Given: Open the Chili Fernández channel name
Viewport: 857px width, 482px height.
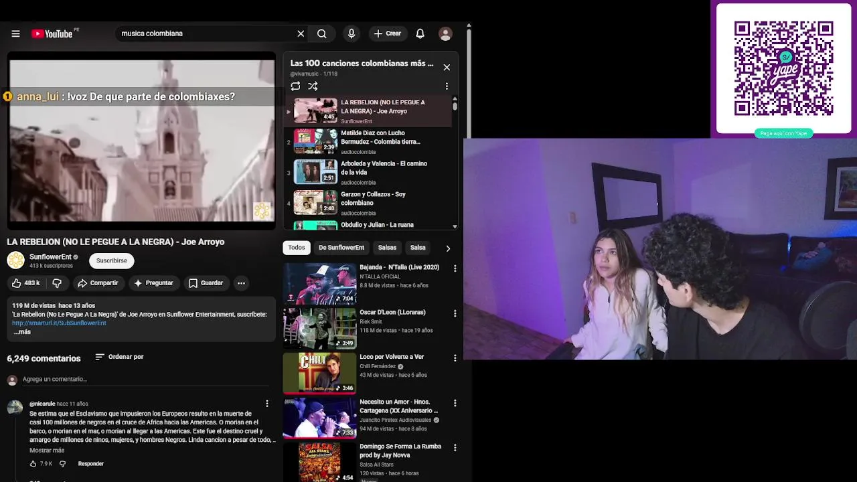Looking at the screenshot, I should (378, 366).
